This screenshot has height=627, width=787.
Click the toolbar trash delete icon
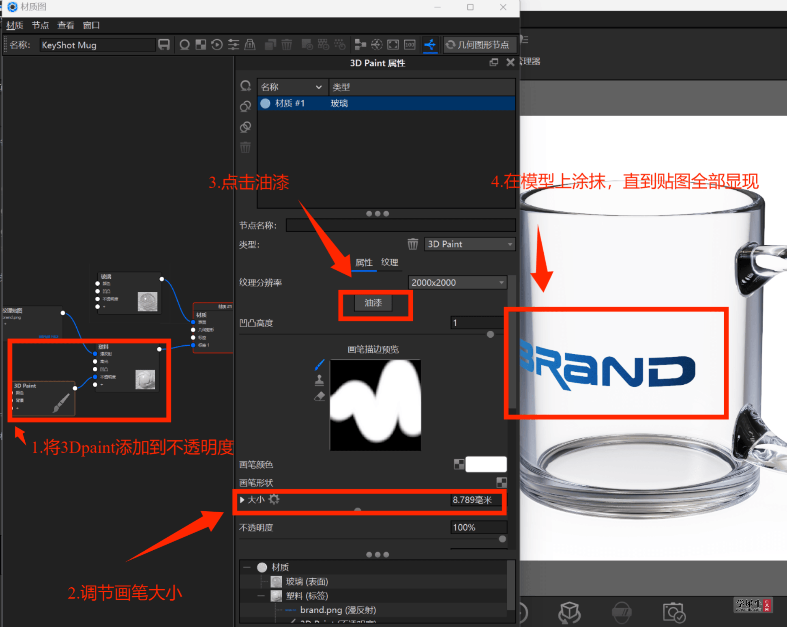(x=287, y=45)
